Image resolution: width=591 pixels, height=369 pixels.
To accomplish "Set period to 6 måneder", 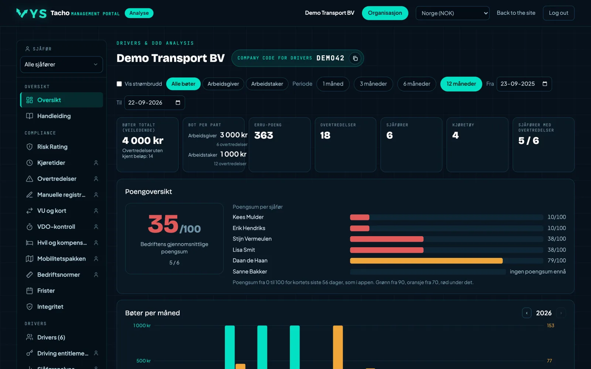I will pos(417,84).
